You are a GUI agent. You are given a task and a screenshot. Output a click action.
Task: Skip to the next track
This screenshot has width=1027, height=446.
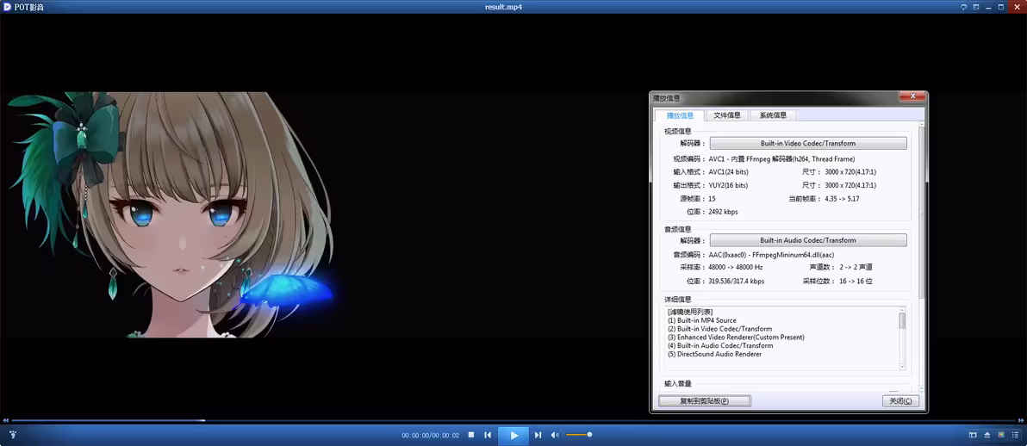click(x=538, y=435)
